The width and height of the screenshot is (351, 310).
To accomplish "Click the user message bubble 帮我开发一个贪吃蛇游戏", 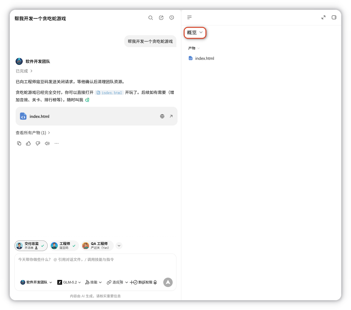I will coord(150,41).
